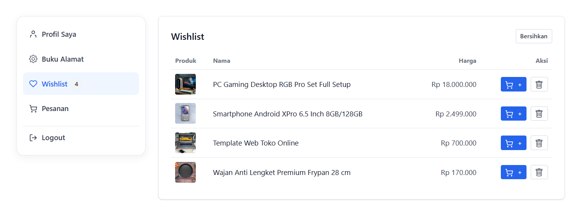Click the smartphone product thumbnail
Image resolution: width=579 pixels, height=219 pixels.
185,113
